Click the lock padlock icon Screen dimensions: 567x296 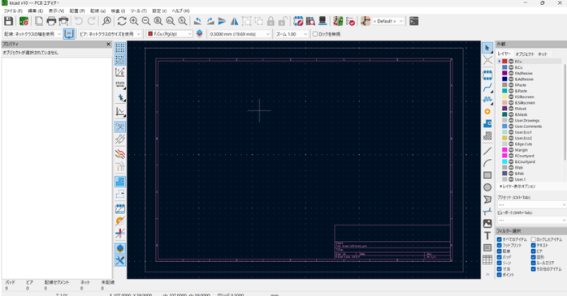[271, 21]
